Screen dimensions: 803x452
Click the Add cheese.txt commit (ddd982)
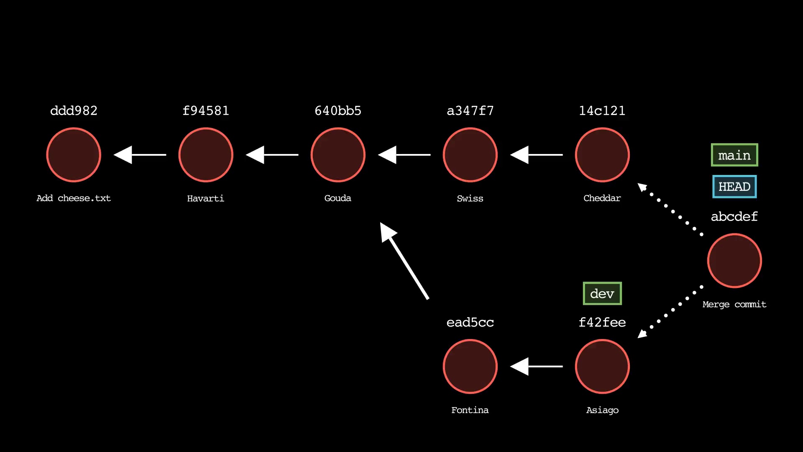(x=73, y=154)
